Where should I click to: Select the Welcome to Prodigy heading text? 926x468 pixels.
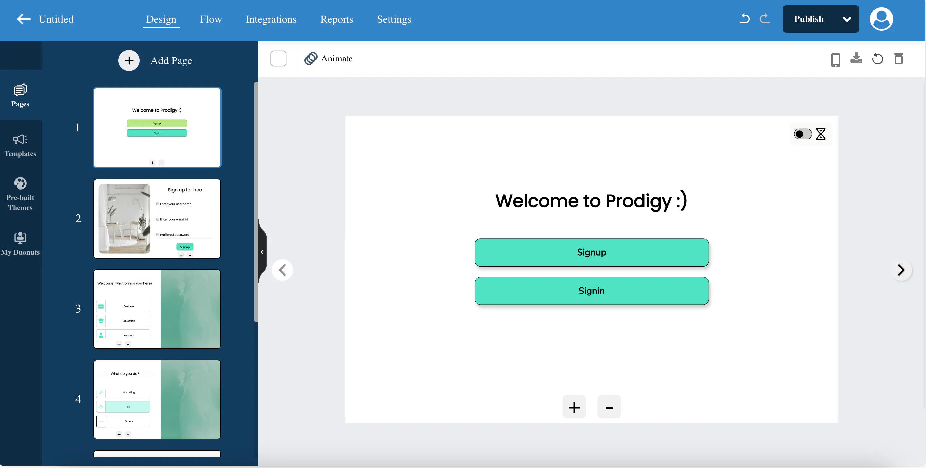click(591, 201)
